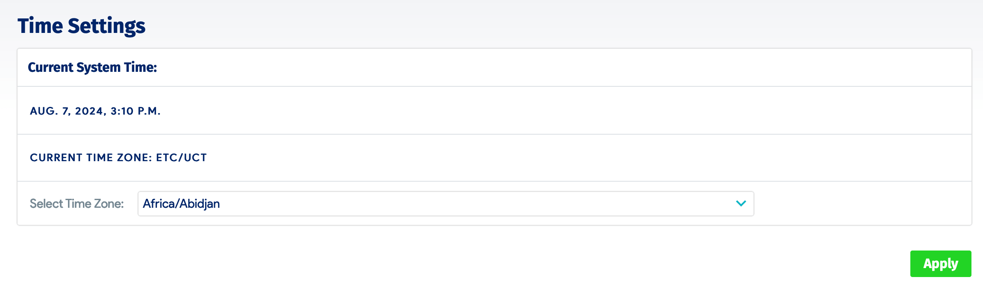Click the "ETC/UCT" time zone value

click(181, 158)
